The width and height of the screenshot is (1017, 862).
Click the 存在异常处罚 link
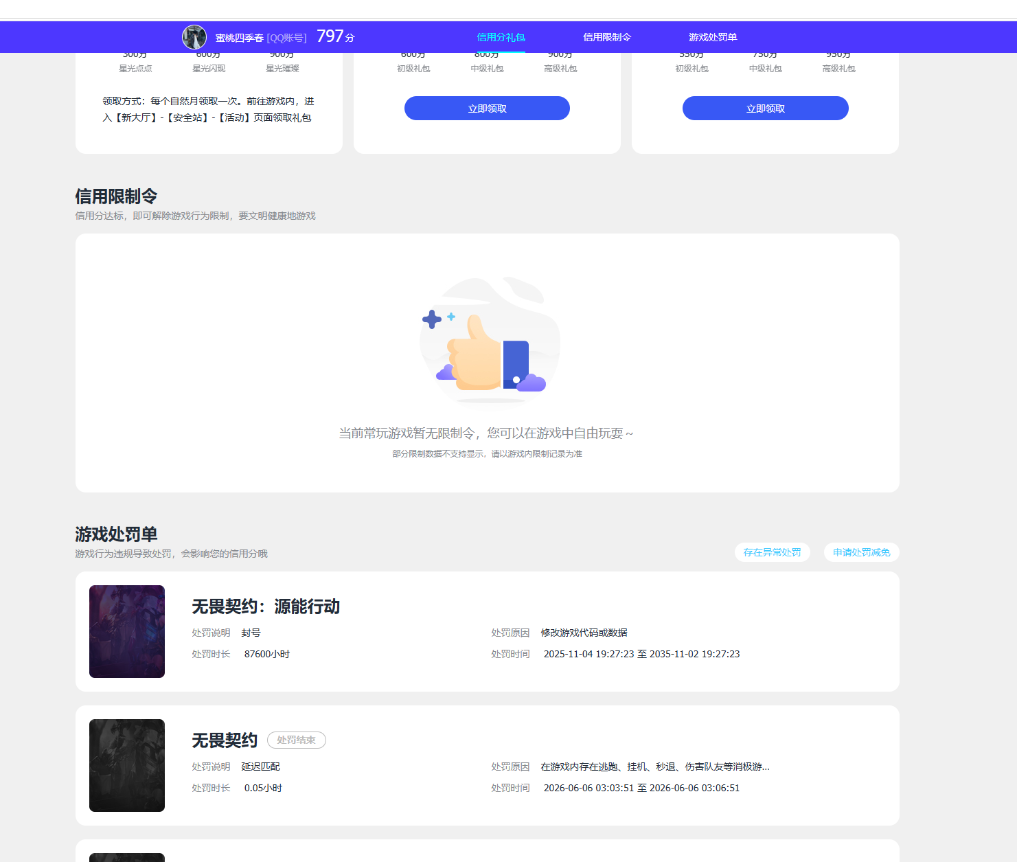tap(773, 552)
